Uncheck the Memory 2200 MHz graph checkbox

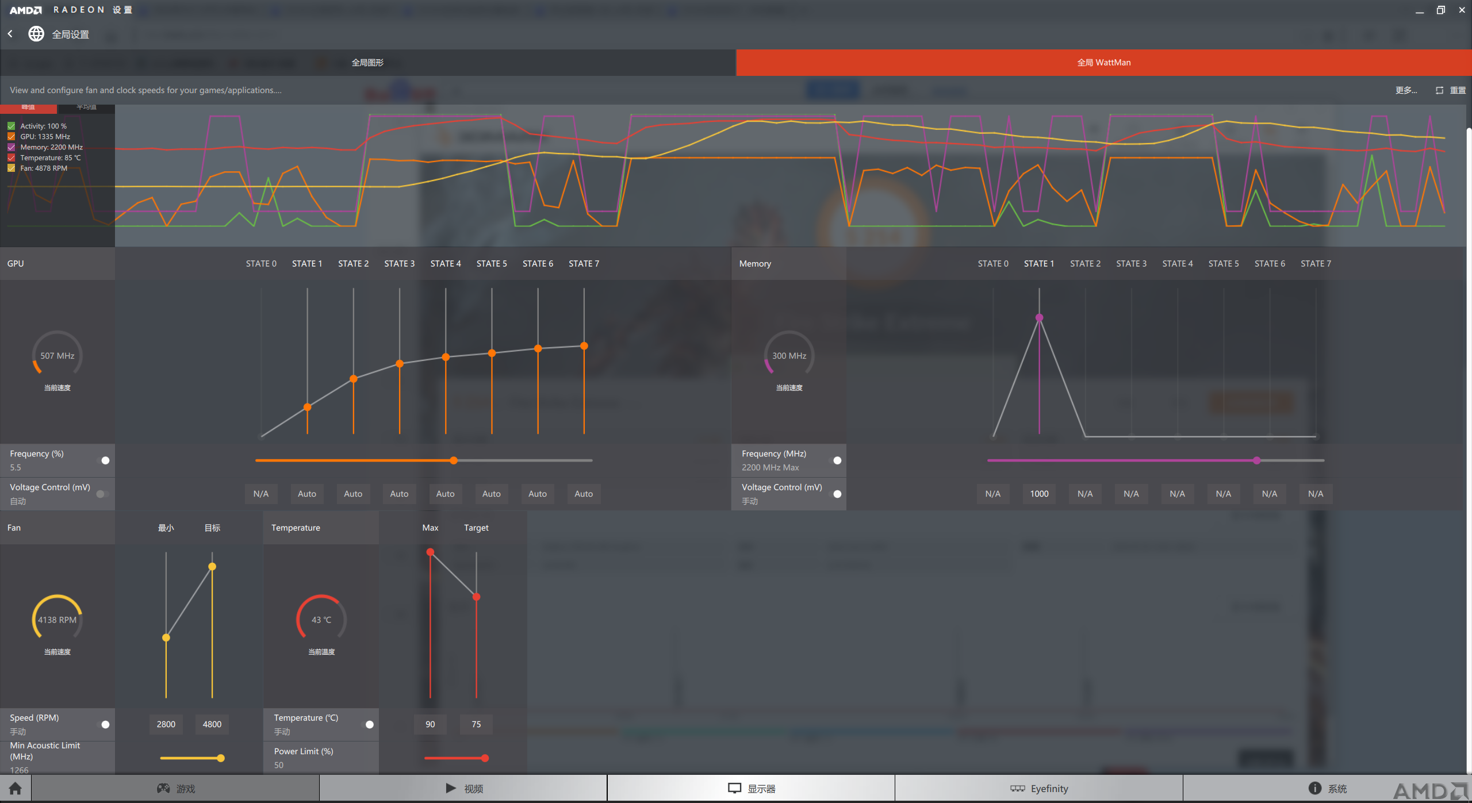point(11,147)
